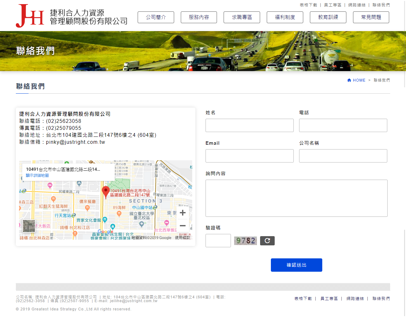The image size is (406, 319).
Task: Click the home icon in the breadcrumb
Action: pos(349,80)
